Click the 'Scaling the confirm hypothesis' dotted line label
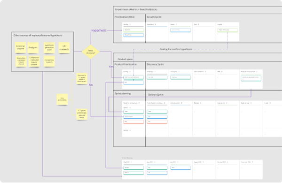This screenshot has height=183, width=282. click(176, 49)
